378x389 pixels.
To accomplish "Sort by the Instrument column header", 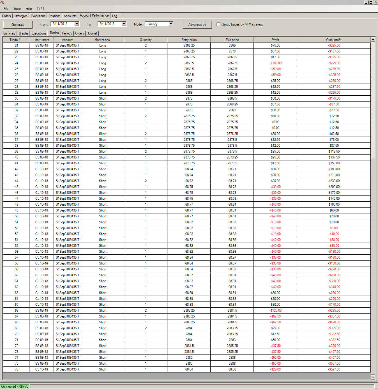I will tap(42, 40).
